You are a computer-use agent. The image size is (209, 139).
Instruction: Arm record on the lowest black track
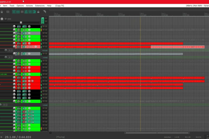click(x=29, y=98)
